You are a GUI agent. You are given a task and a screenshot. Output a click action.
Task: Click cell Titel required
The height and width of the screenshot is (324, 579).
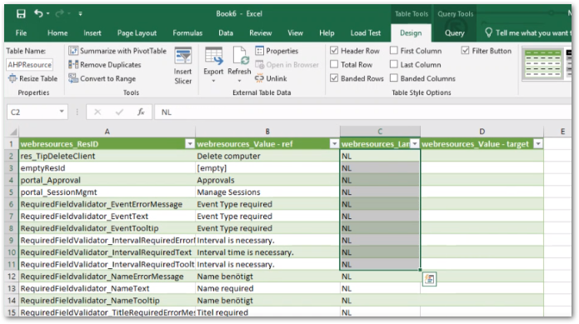click(x=267, y=312)
